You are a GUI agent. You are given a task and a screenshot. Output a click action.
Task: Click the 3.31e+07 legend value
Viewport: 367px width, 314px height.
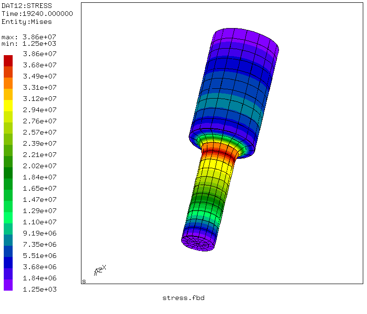coord(40,87)
